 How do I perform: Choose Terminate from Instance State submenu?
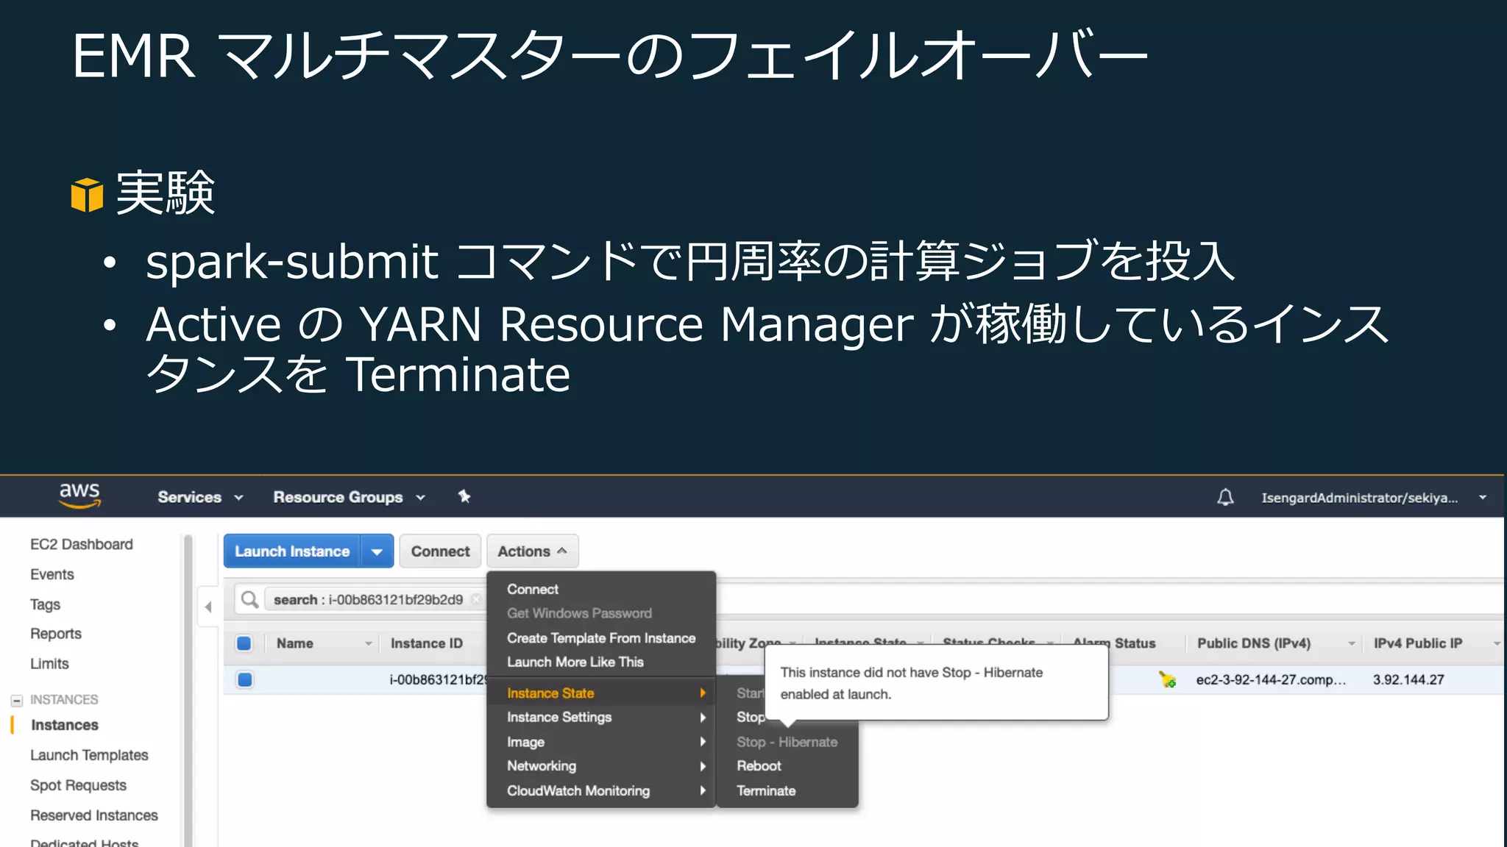tap(766, 790)
